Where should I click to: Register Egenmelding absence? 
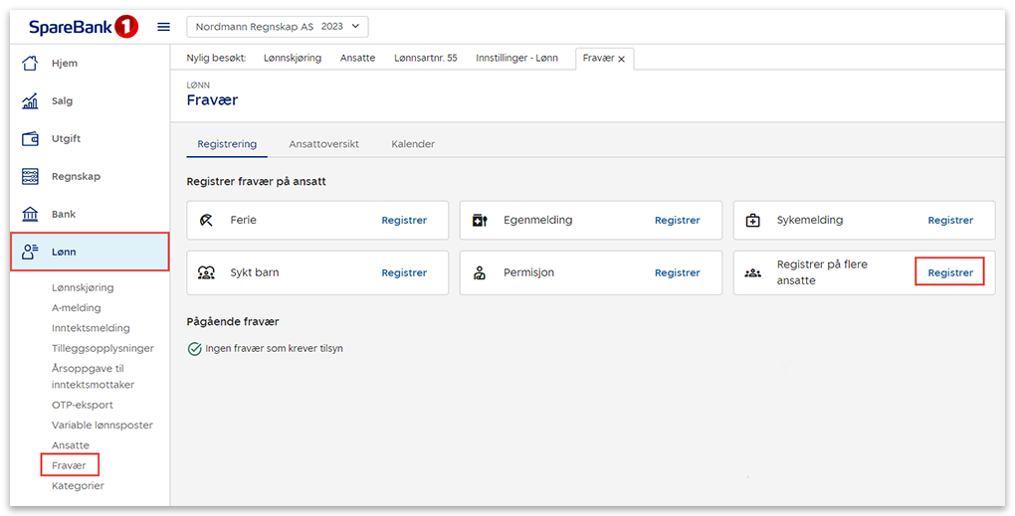[x=677, y=221]
